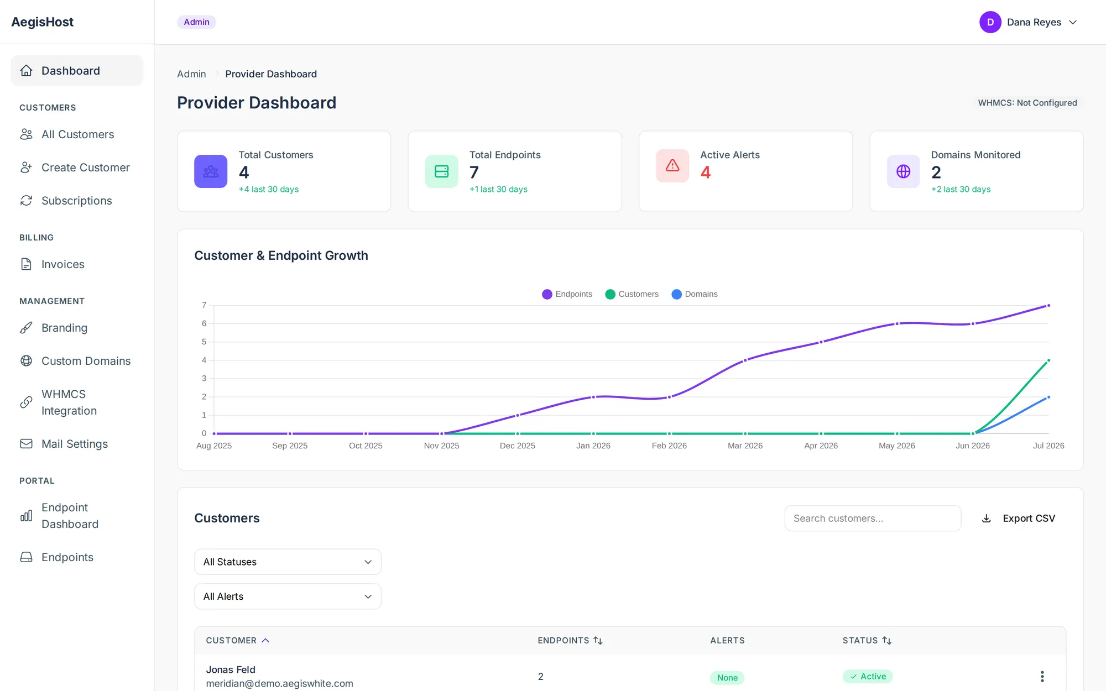Toggle Customer column sort caret
This screenshot has height=691, width=1106.
pyautogui.click(x=265, y=641)
